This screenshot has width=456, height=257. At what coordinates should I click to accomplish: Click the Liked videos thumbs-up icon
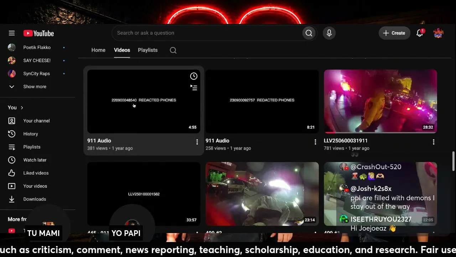(x=12, y=173)
